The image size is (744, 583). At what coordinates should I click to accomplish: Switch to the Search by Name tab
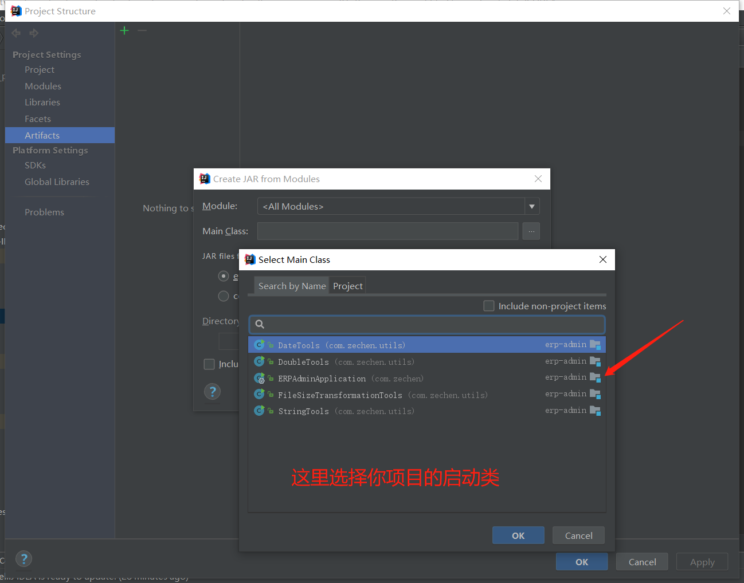(292, 285)
